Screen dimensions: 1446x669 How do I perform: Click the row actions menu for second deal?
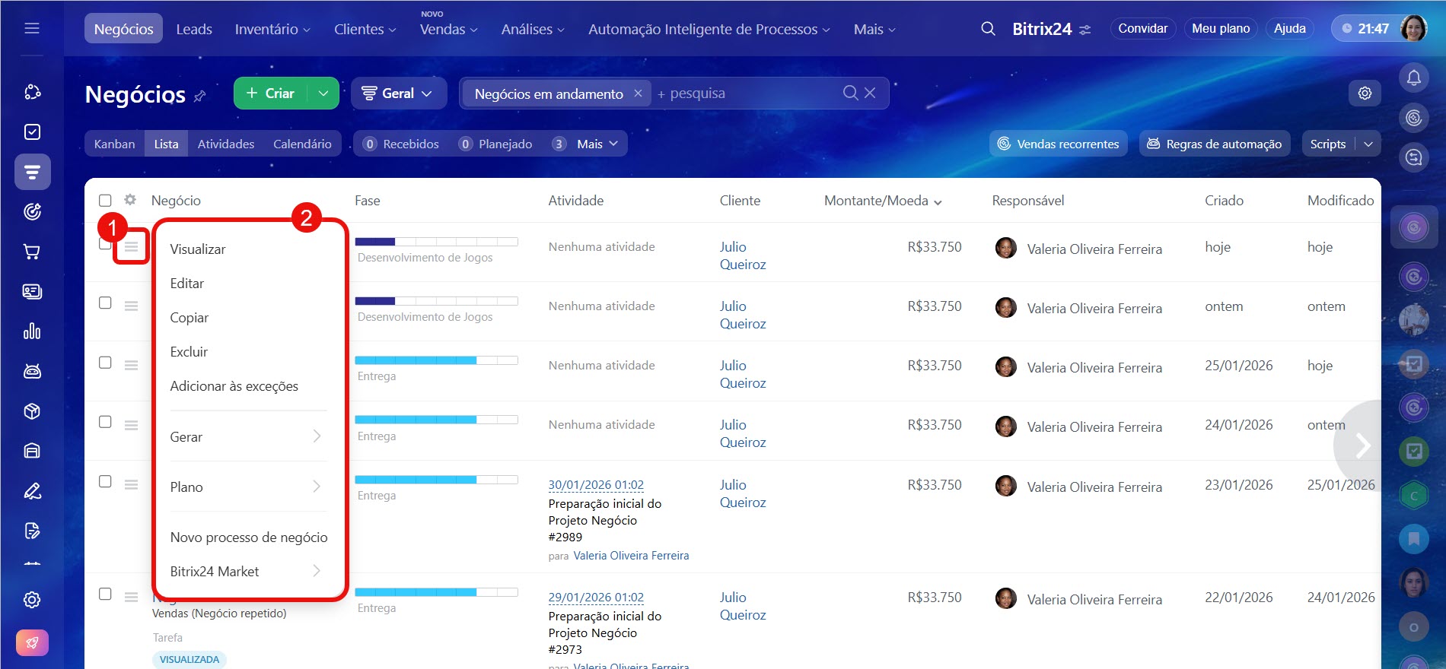(131, 306)
